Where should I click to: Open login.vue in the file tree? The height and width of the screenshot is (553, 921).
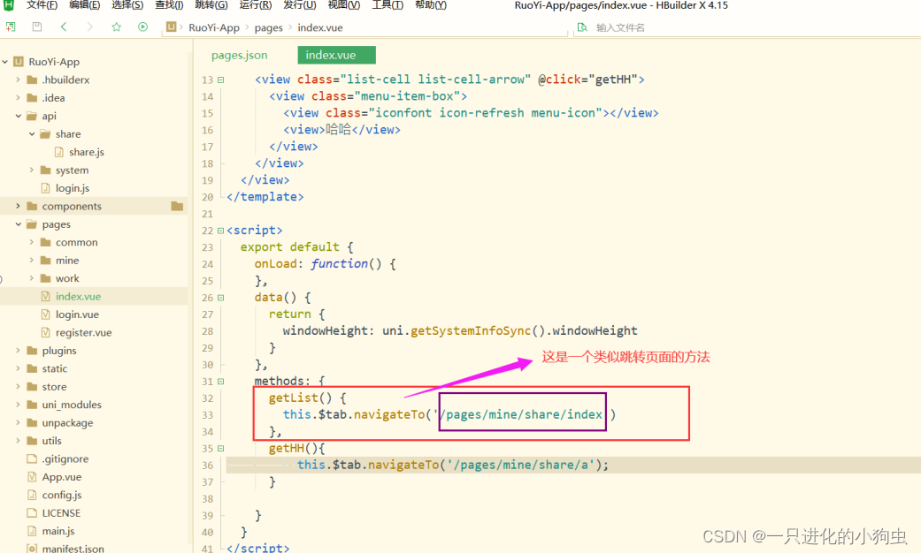pos(76,314)
